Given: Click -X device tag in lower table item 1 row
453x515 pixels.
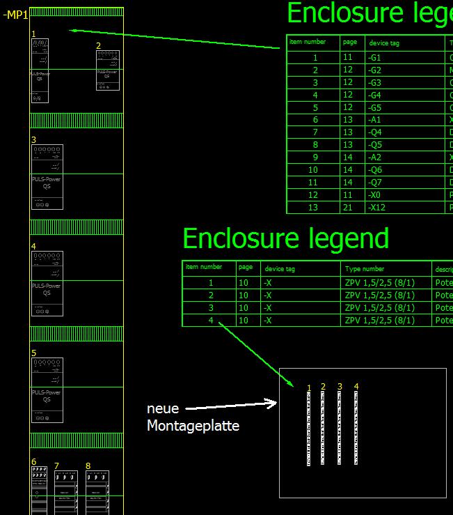Looking at the screenshot, I should pyautogui.click(x=301, y=283).
